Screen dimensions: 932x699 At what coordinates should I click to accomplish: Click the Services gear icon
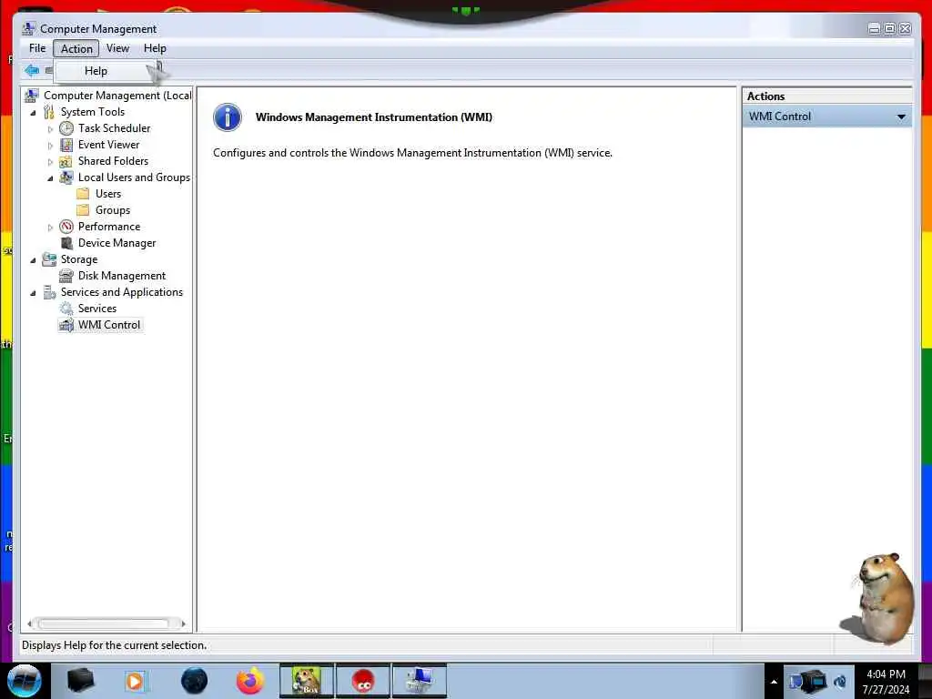pyautogui.click(x=66, y=309)
